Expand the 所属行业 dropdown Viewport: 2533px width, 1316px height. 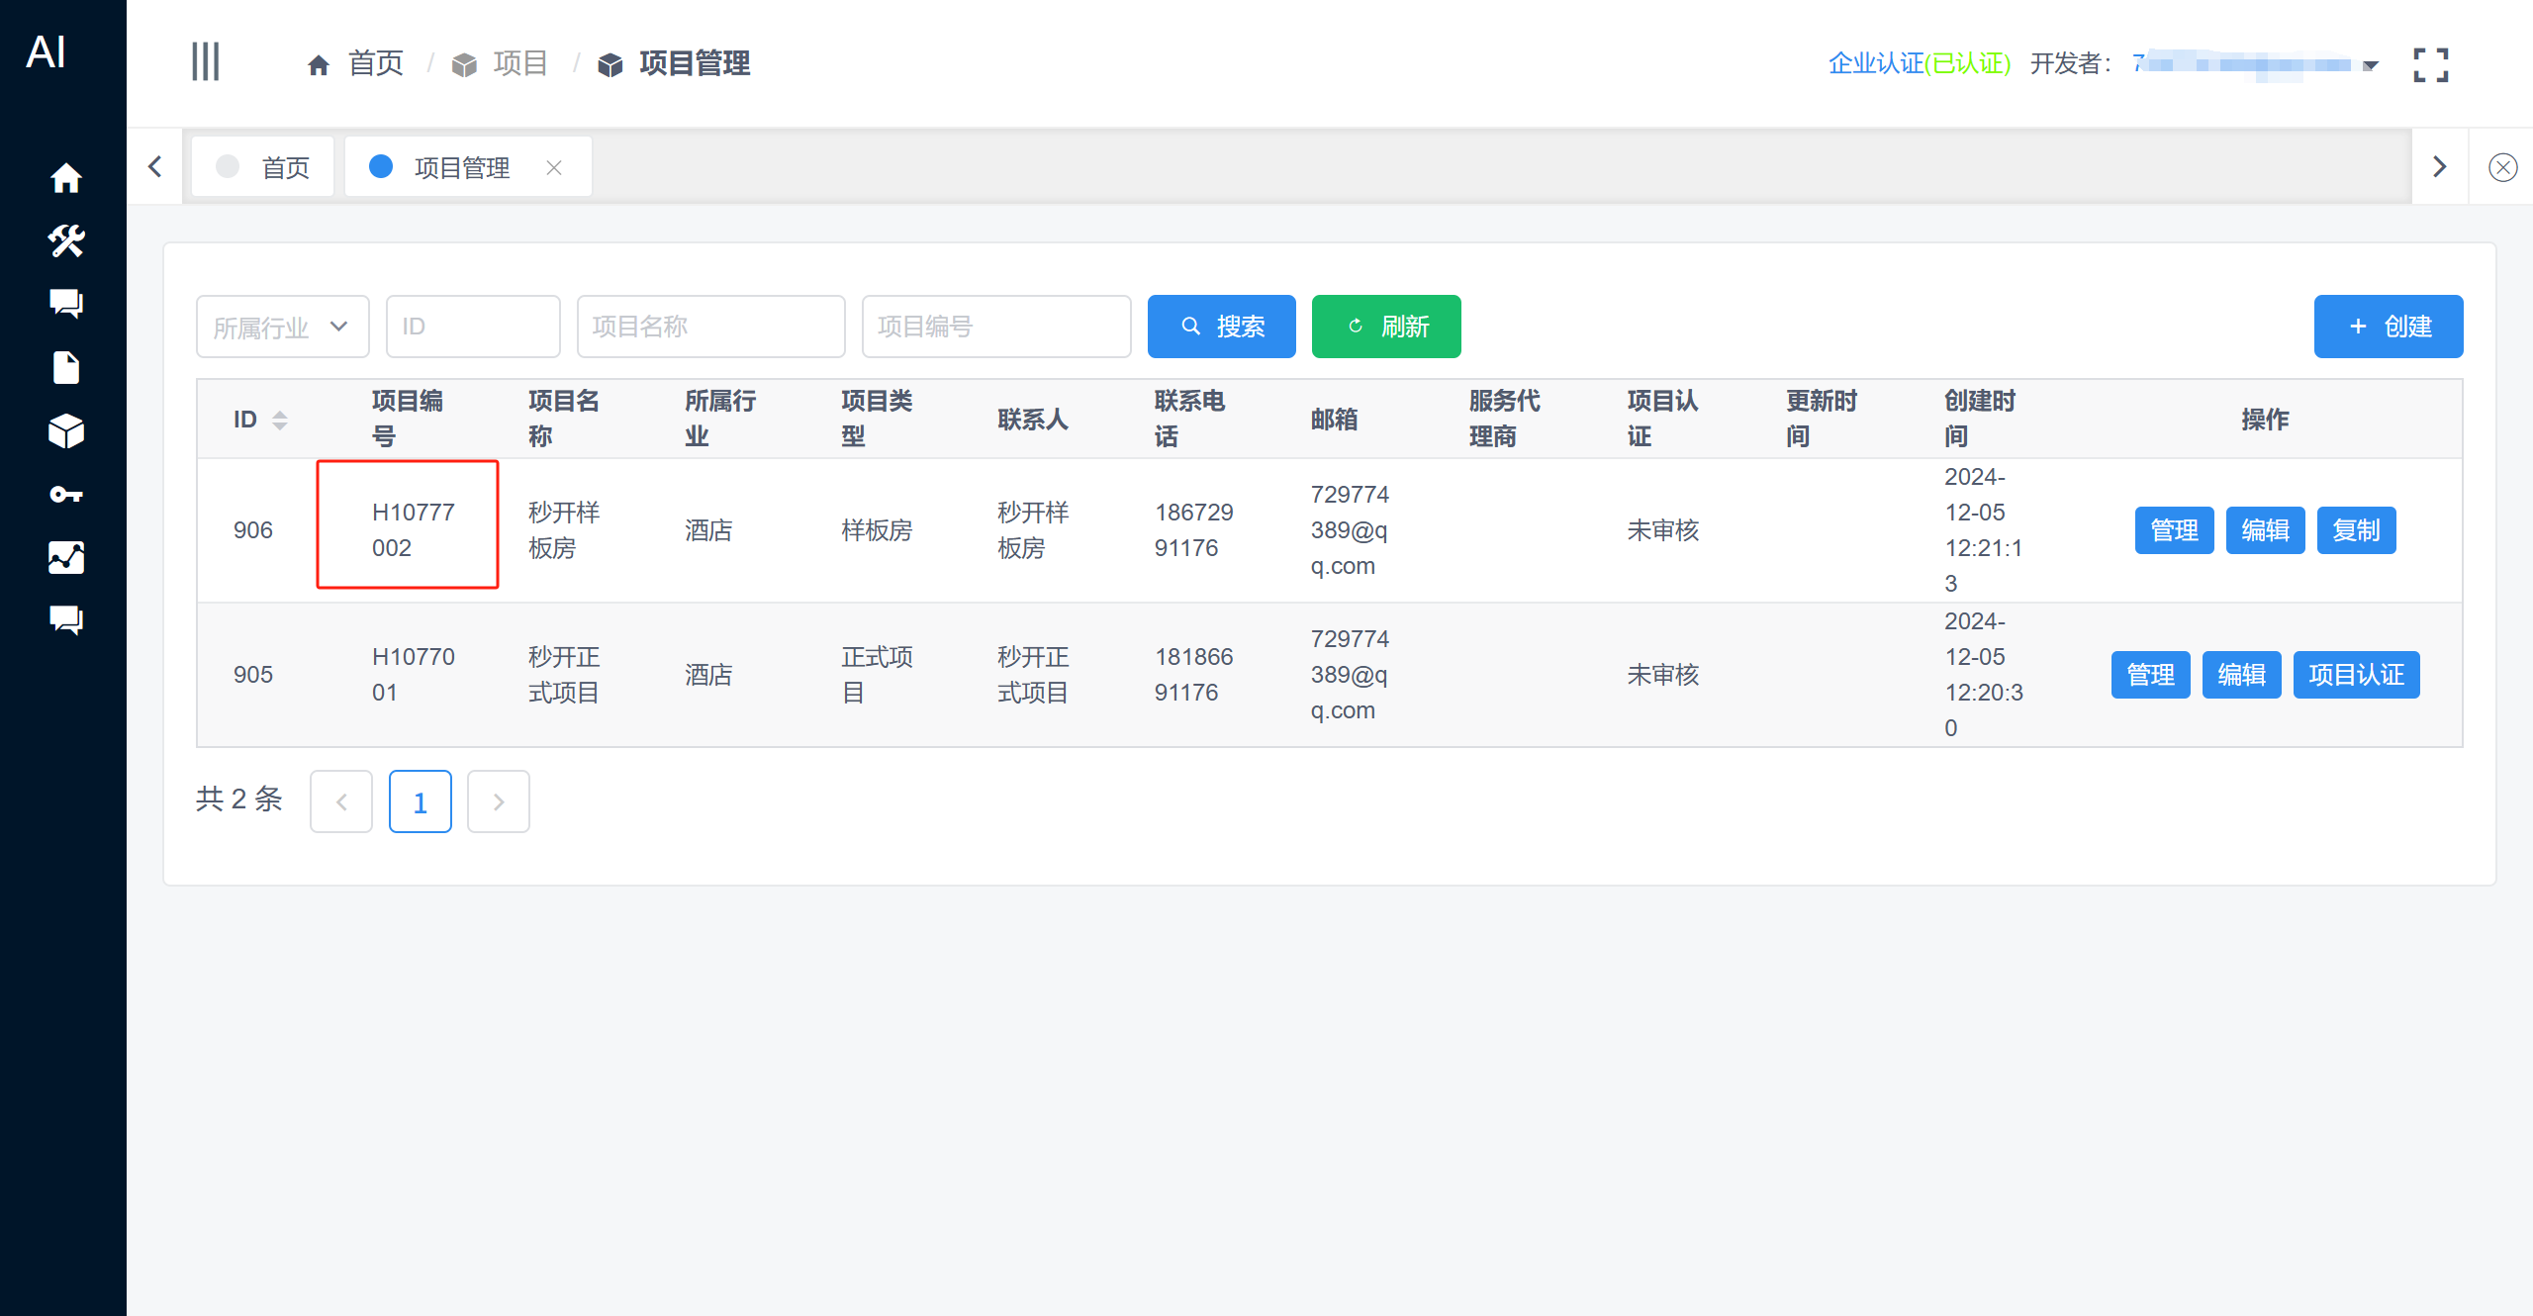[x=282, y=327]
